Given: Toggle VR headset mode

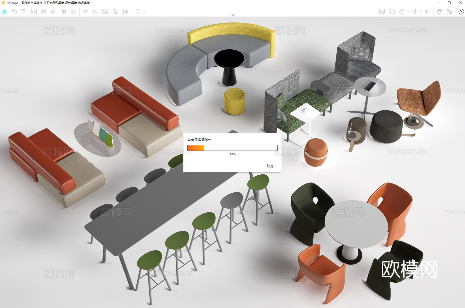Looking at the screenshot, I should click(x=427, y=12).
